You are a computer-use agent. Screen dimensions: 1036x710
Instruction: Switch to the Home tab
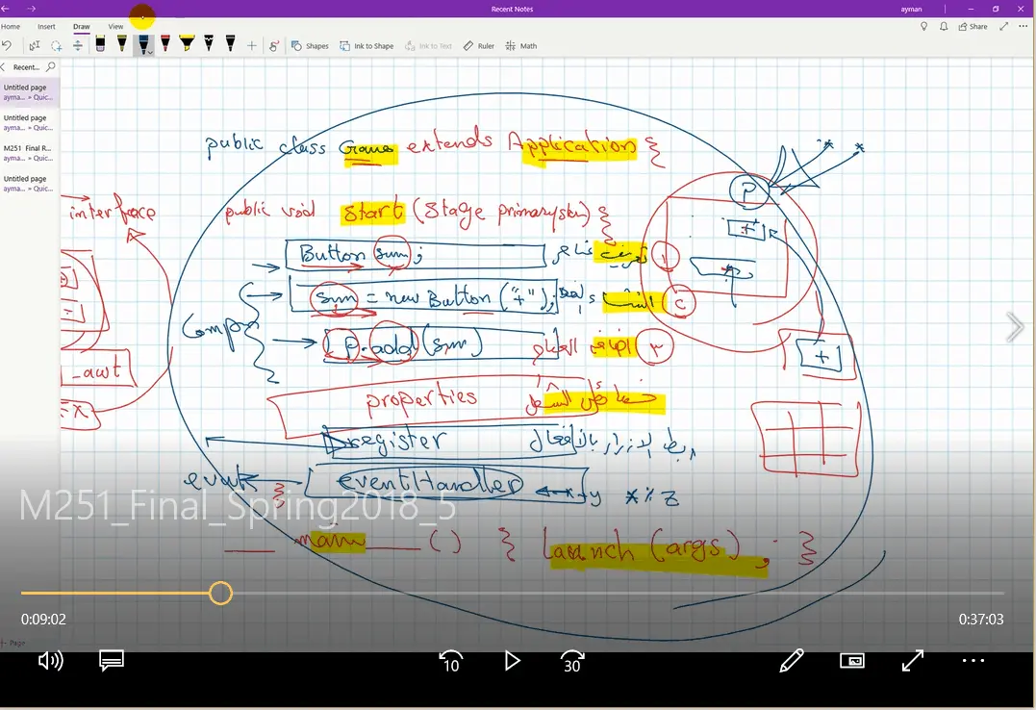(x=11, y=26)
